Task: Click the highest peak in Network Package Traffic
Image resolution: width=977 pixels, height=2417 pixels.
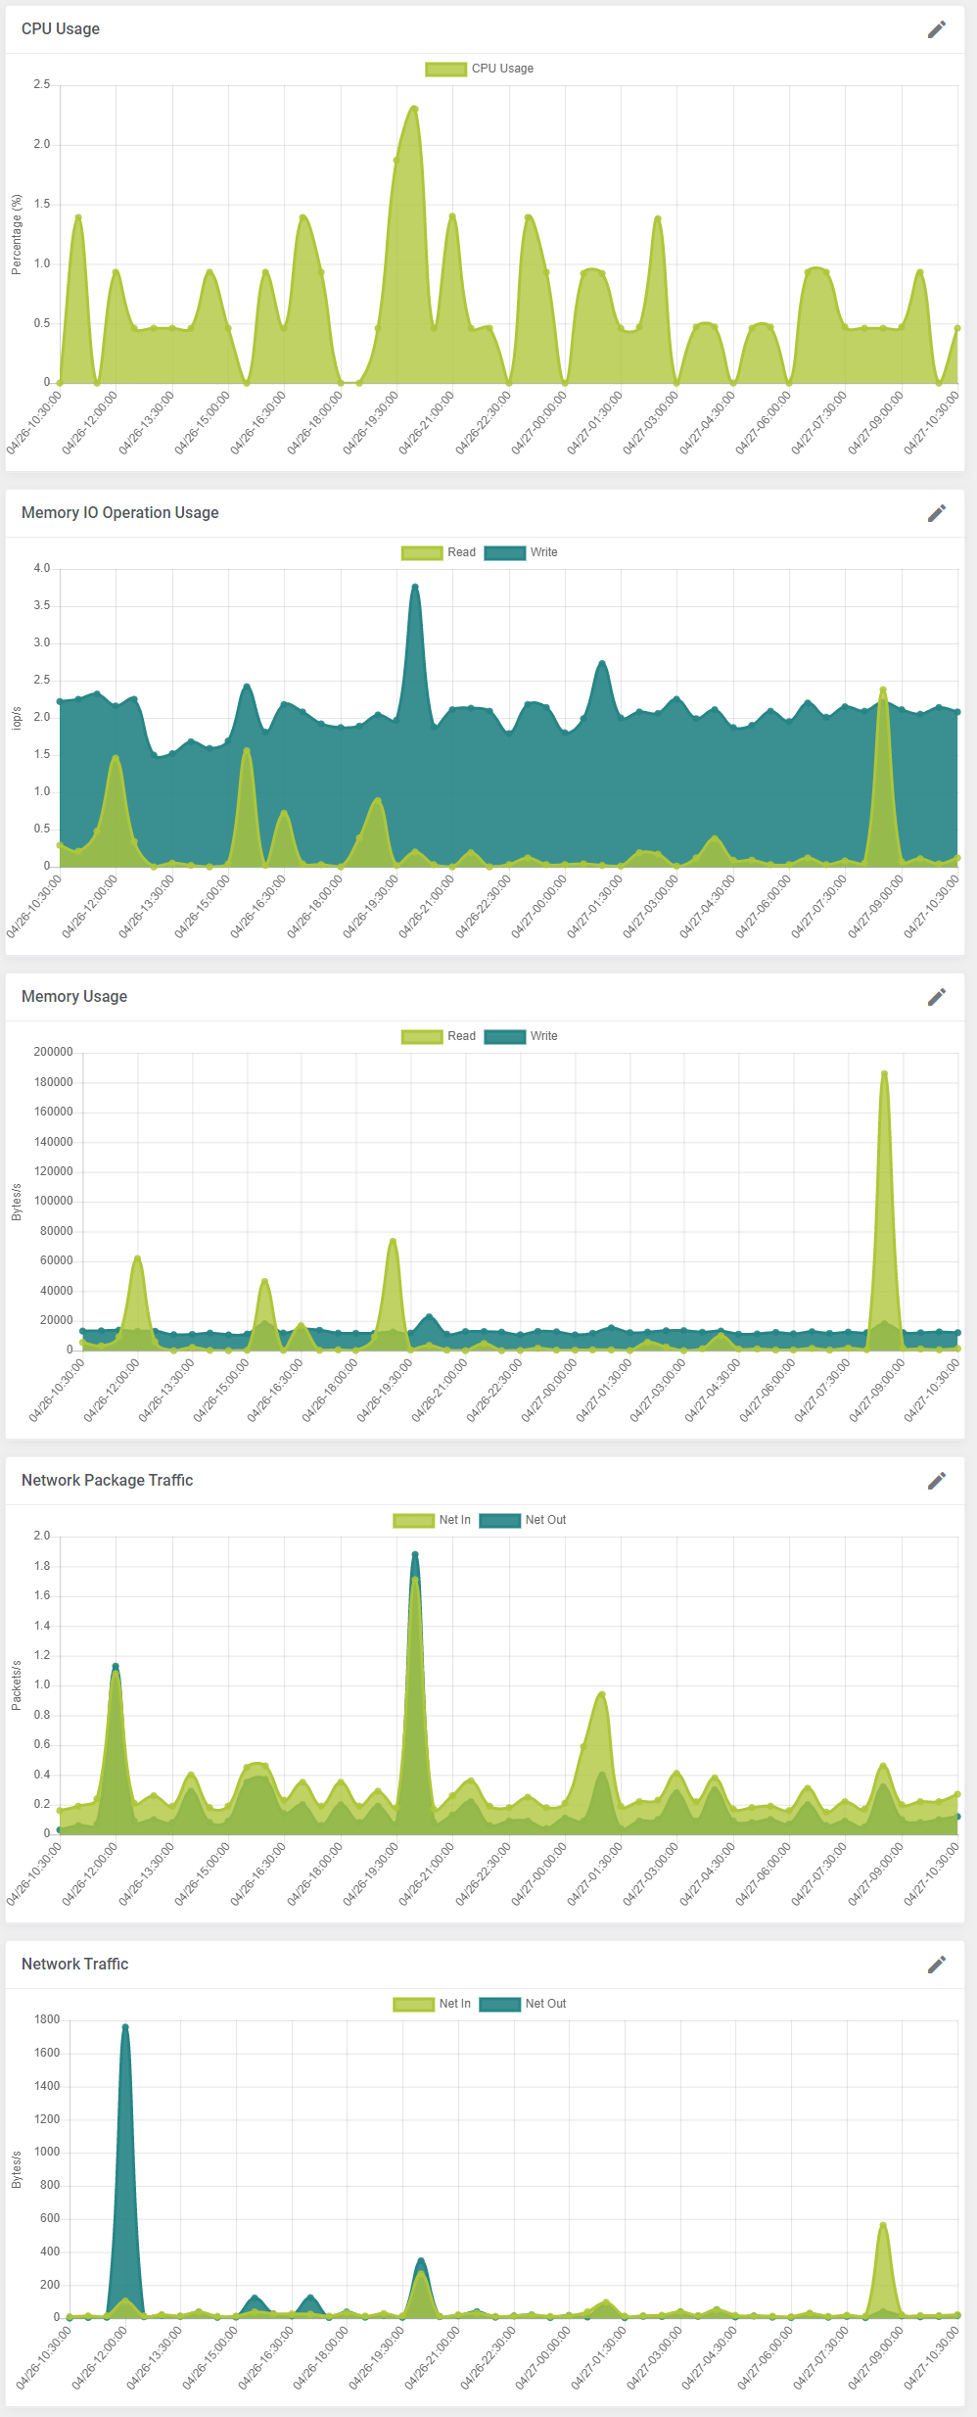Action: (415, 1554)
